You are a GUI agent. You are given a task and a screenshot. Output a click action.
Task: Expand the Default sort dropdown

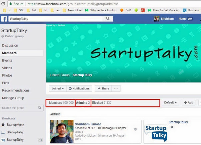tap(170, 102)
